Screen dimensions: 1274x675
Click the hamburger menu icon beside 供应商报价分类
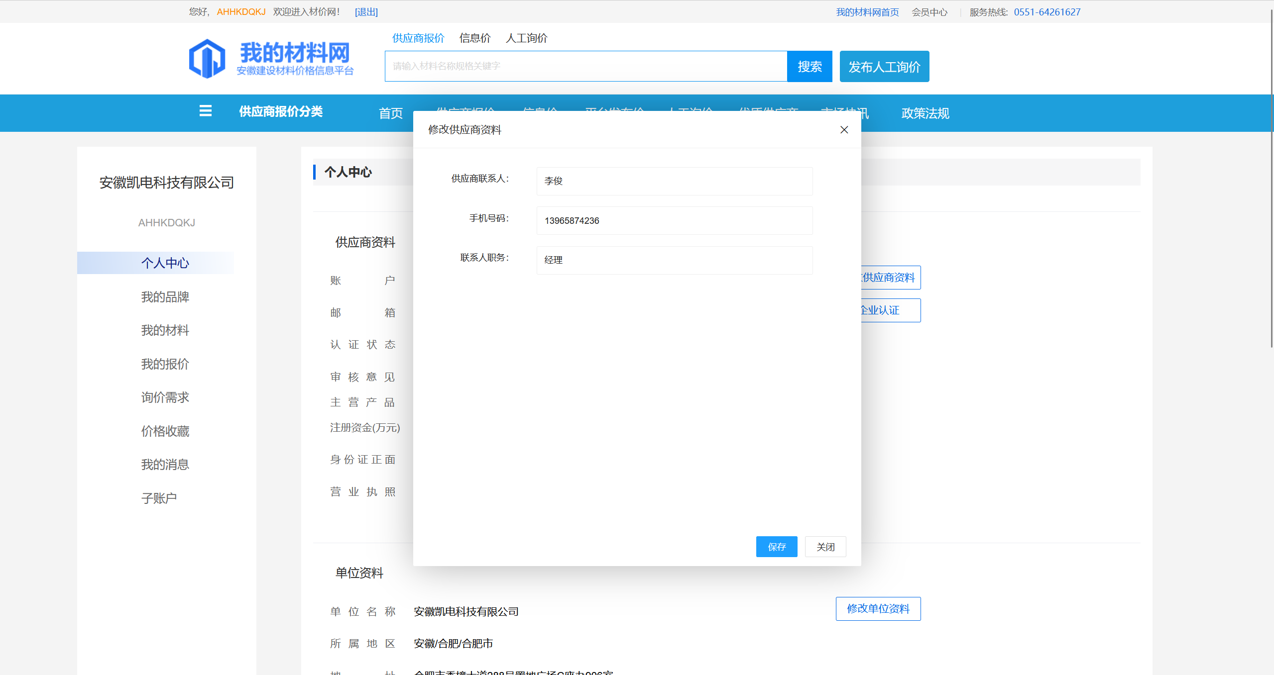click(205, 111)
